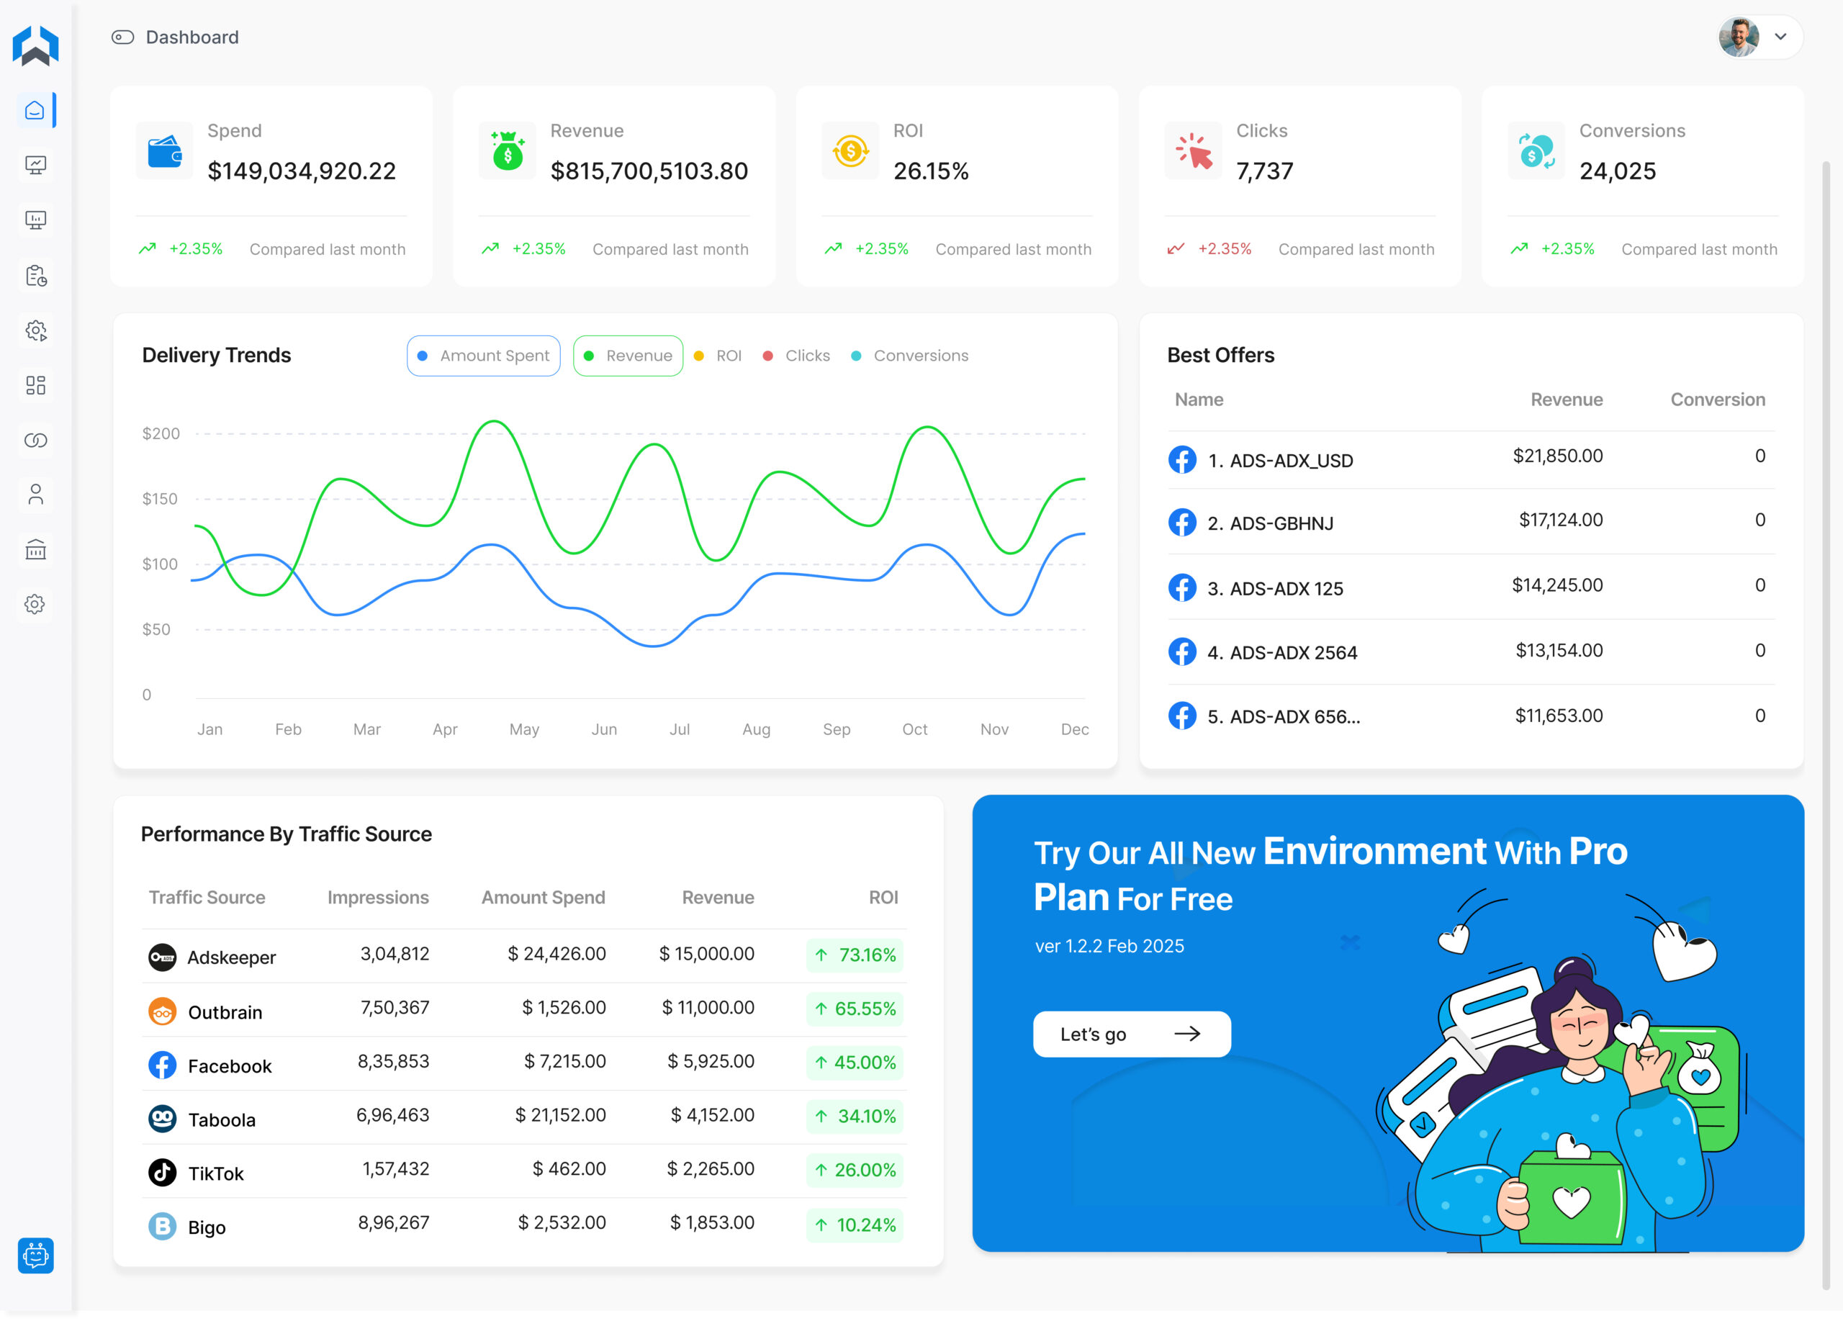Click the 7,737 Clicks value
Screen dimensions: 1843x1321
1264,171
